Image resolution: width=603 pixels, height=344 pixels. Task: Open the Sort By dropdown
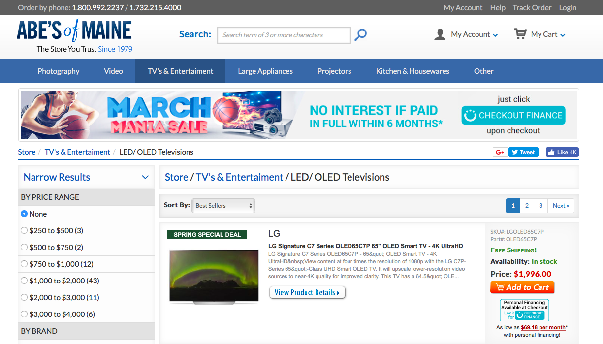pyautogui.click(x=223, y=206)
